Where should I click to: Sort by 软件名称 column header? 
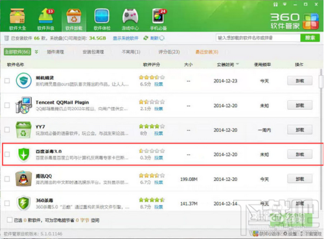[16, 65]
